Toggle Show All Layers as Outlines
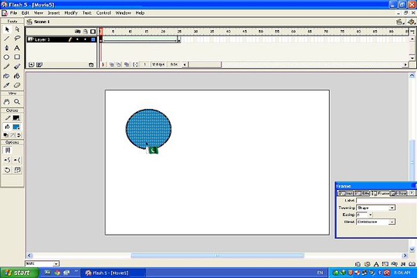Screen dimensions: 417x278 [93, 32]
